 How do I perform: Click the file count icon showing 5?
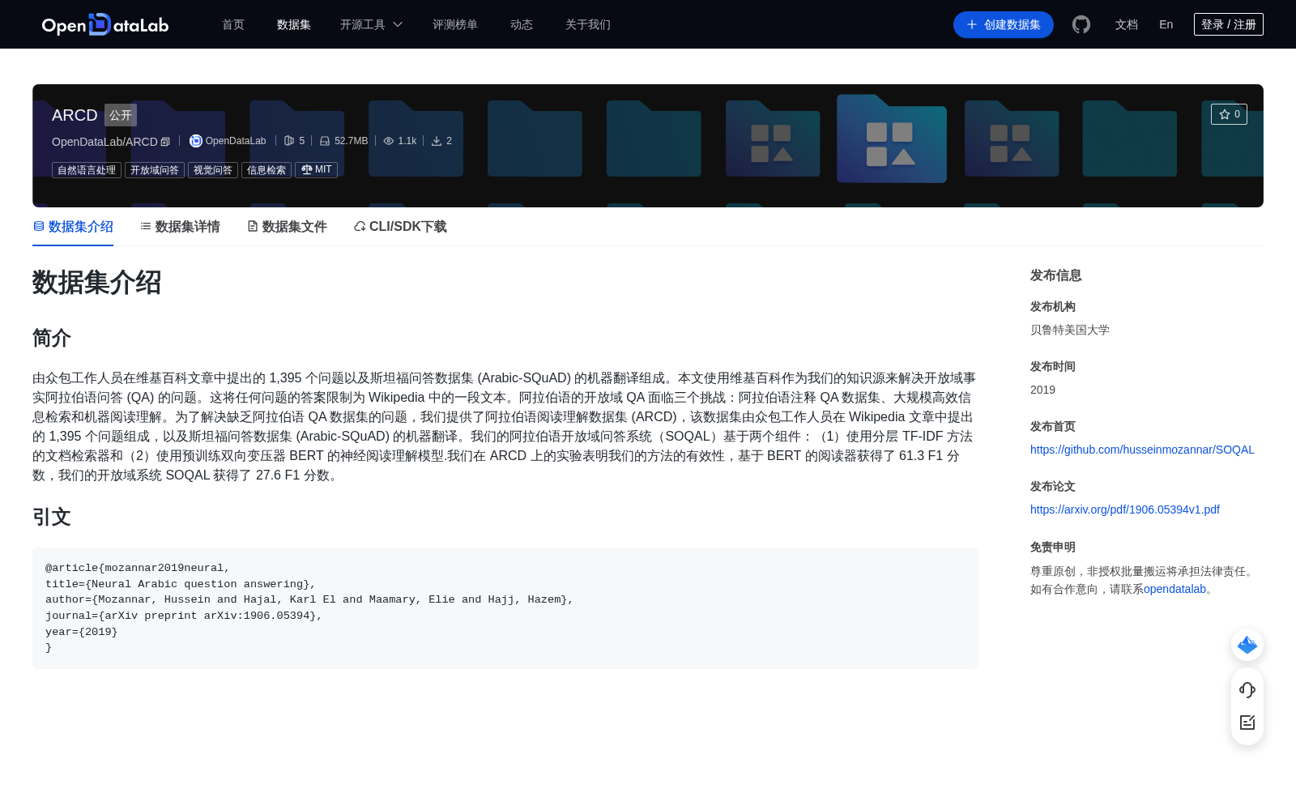pos(289,141)
